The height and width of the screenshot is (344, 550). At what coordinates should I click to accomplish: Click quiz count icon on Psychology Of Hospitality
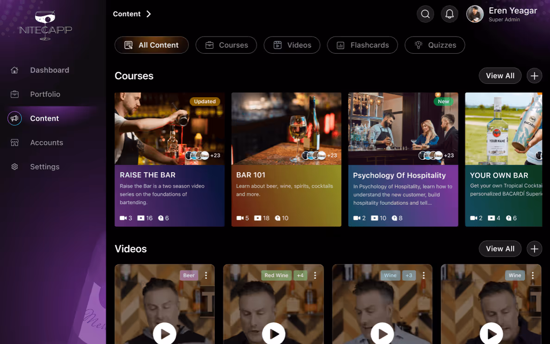coord(394,218)
